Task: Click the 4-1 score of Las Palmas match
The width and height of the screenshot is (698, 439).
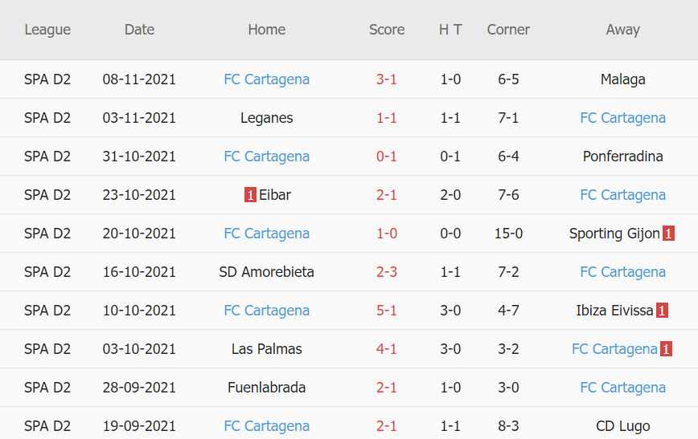Action: [x=387, y=349]
